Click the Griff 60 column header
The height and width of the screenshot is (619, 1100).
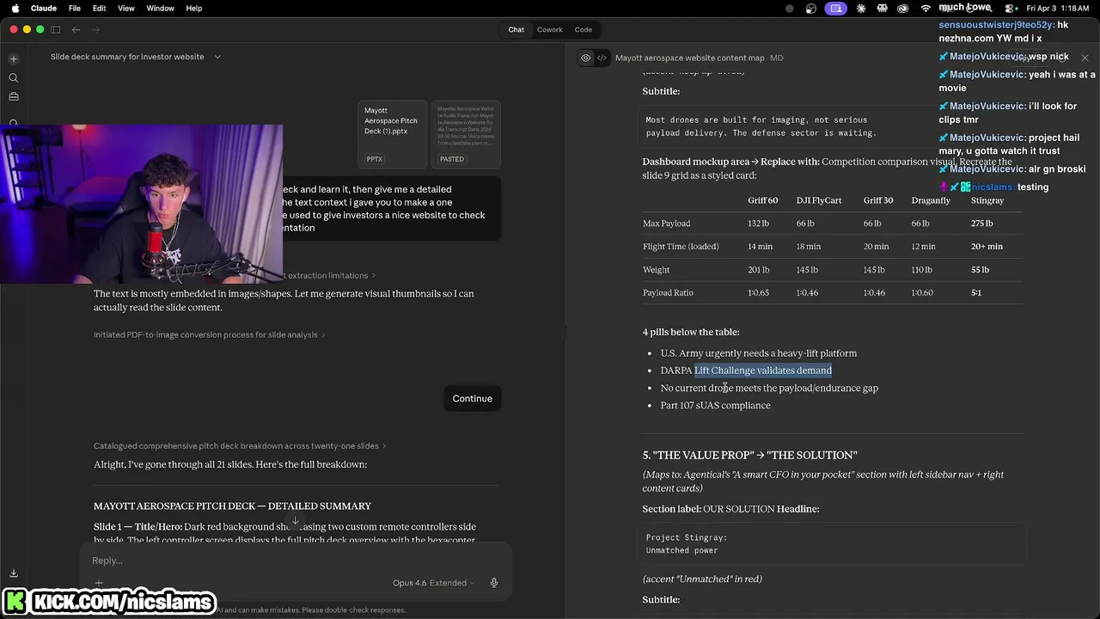point(762,200)
